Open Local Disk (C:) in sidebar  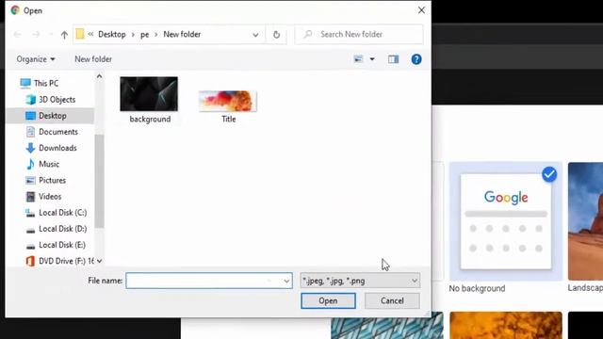(62, 213)
